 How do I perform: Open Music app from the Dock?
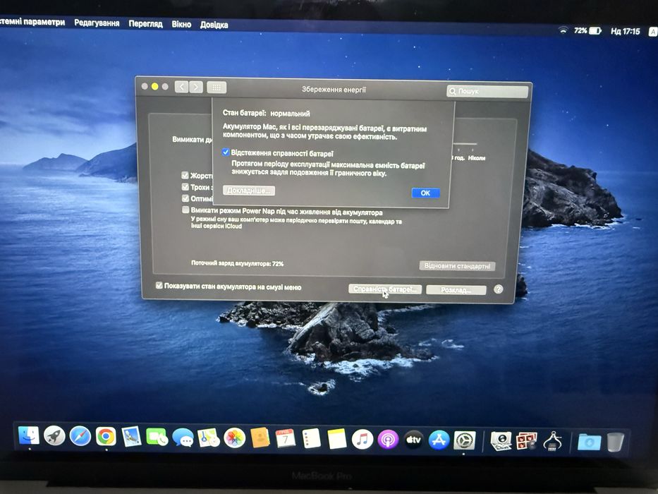362,440
